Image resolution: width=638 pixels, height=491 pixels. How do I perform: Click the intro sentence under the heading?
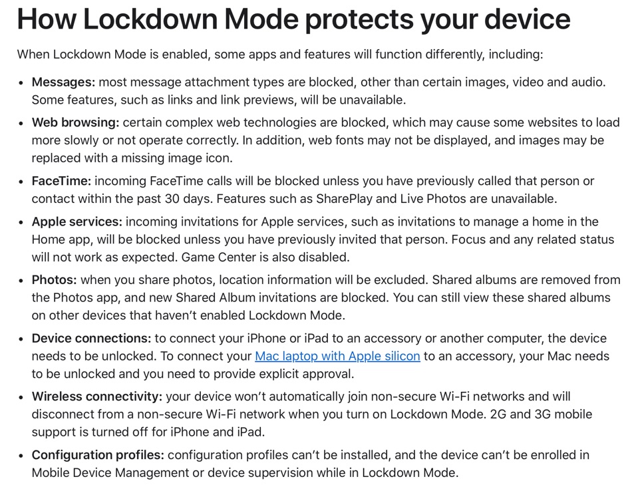pyautogui.click(x=279, y=54)
